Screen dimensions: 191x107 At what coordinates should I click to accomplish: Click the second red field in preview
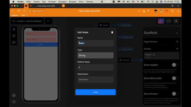point(41,40)
